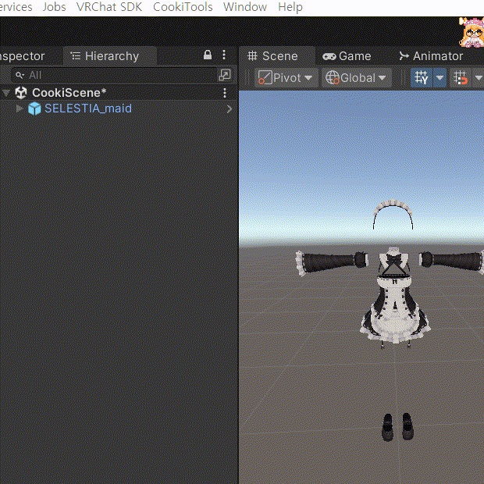
Task: Open the VRChat SDK menu
Action: (x=109, y=7)
